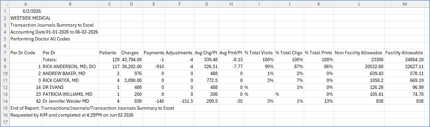430x127 pixels.
Task: Select row 17 header
Action: pyautogui.click(x=5, y=122)
